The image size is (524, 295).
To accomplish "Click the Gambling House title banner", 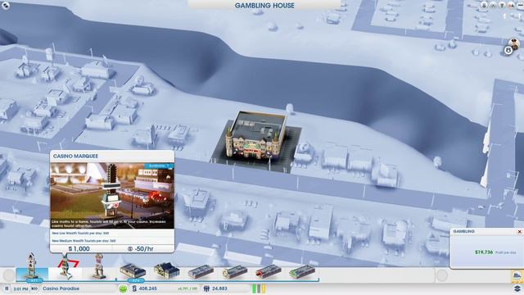I will pos(264,5).
